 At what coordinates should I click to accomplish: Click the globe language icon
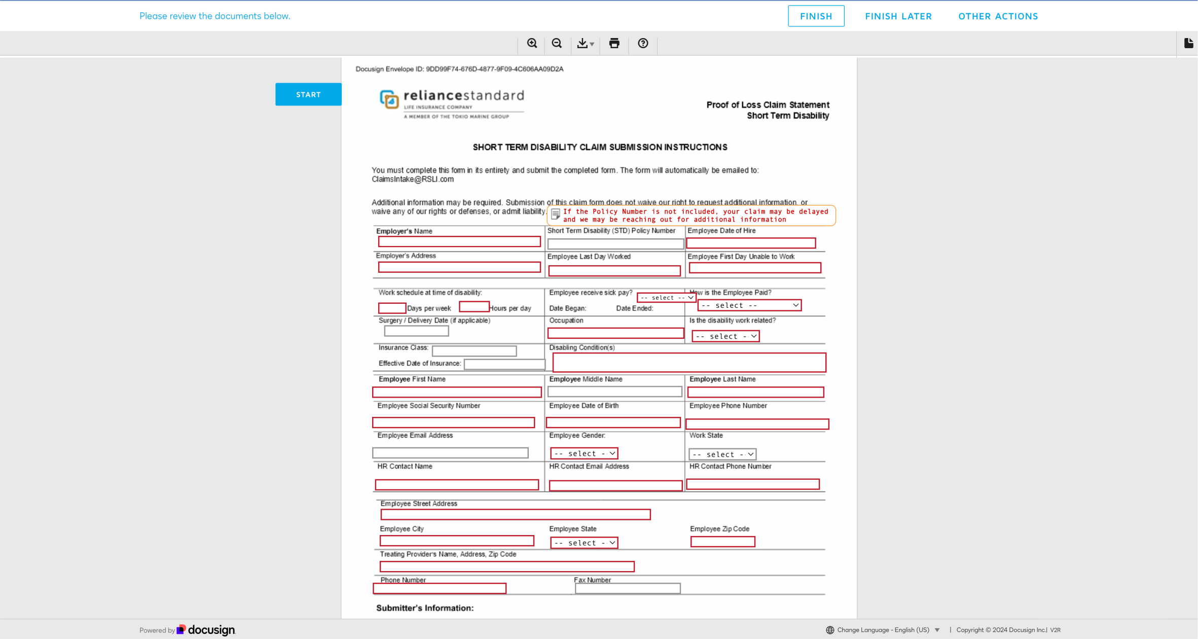[x=830, y=630]
